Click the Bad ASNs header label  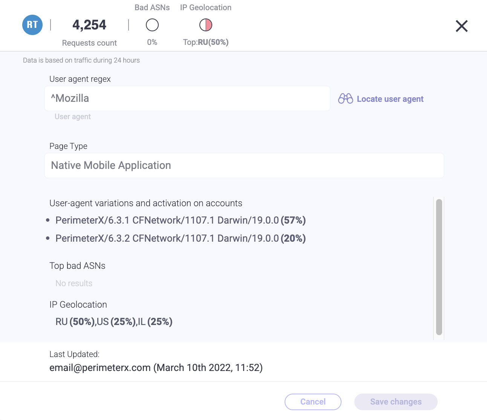click(x=152, y=8)
